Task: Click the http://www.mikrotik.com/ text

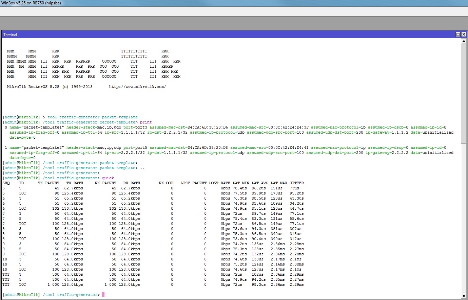Action: click(x=137, y=87)
